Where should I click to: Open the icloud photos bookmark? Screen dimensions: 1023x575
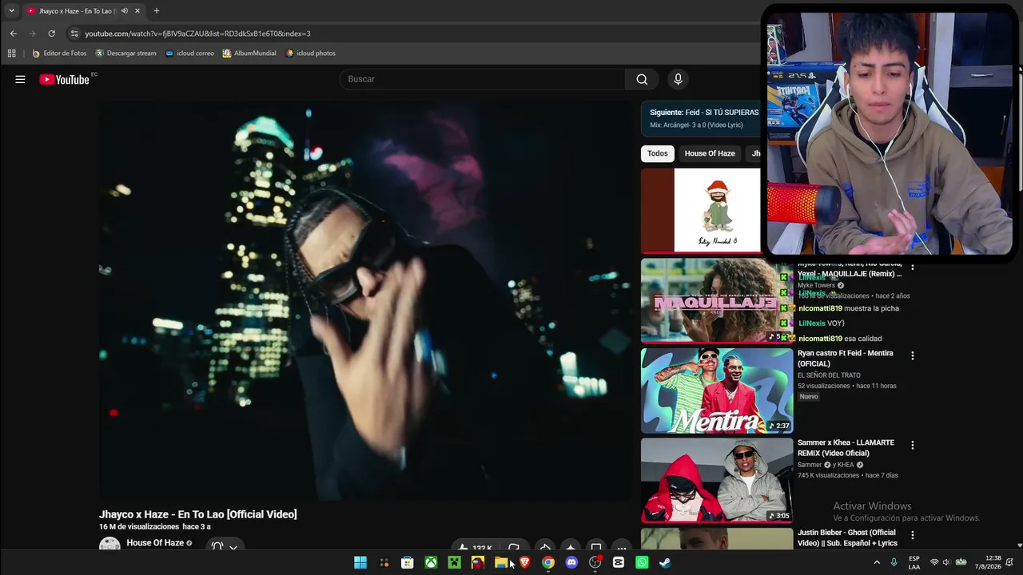point(310,54)
